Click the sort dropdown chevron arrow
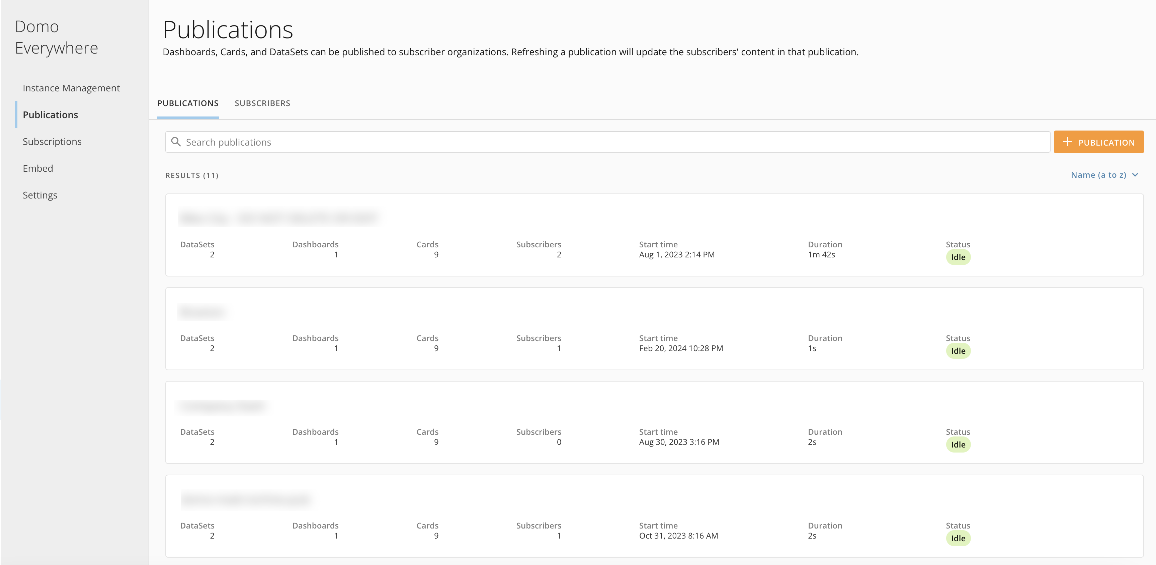 pyautogui.click(x=1135, y=175)
